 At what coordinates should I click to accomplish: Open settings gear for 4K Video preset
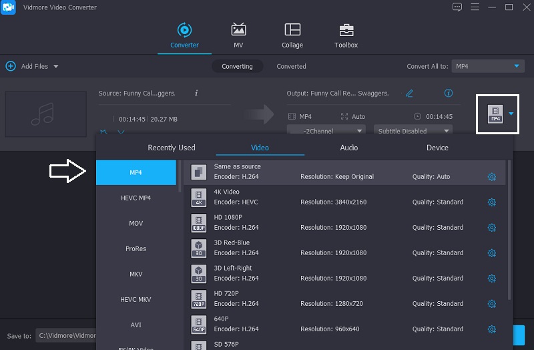click(x=492, y=202)
